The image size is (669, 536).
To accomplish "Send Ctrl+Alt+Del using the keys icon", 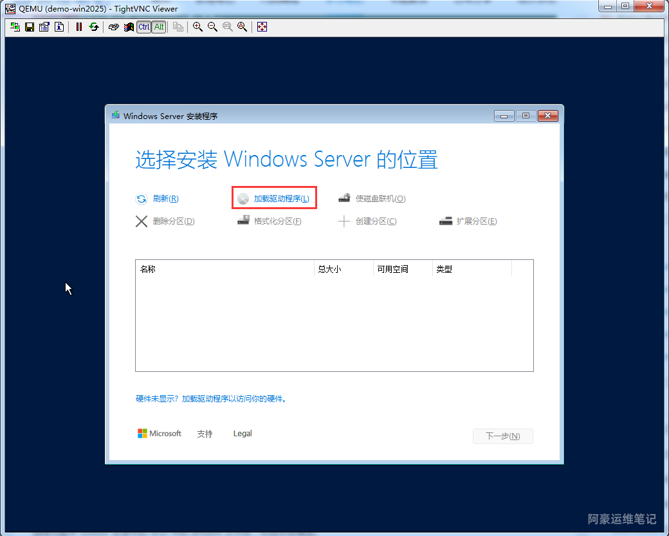I will [x=114, y=27].
